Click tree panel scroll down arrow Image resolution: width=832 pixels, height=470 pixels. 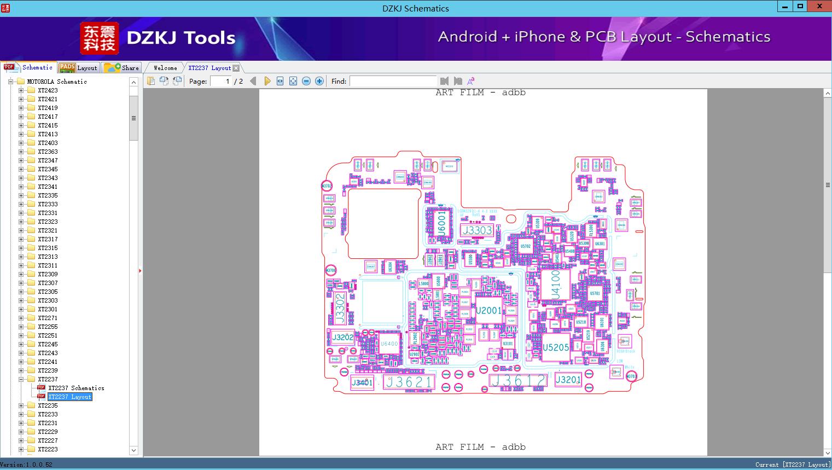click(x=133, y=450)
